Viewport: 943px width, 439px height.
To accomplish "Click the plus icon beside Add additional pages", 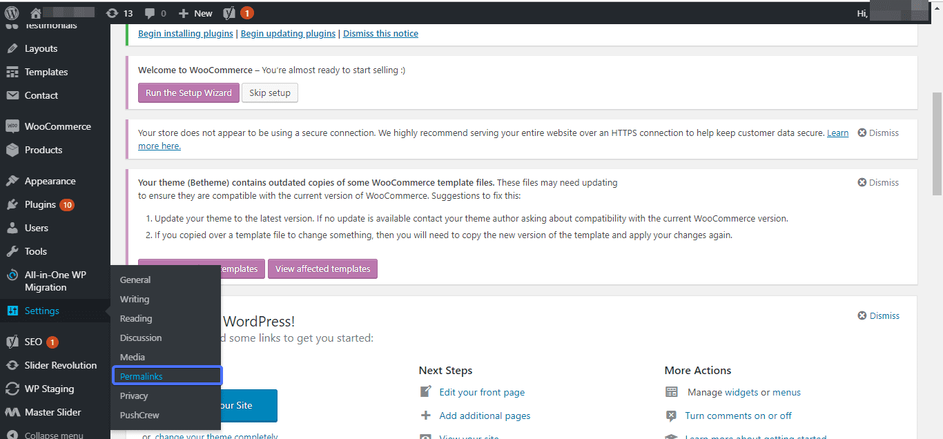I will 426,416.
